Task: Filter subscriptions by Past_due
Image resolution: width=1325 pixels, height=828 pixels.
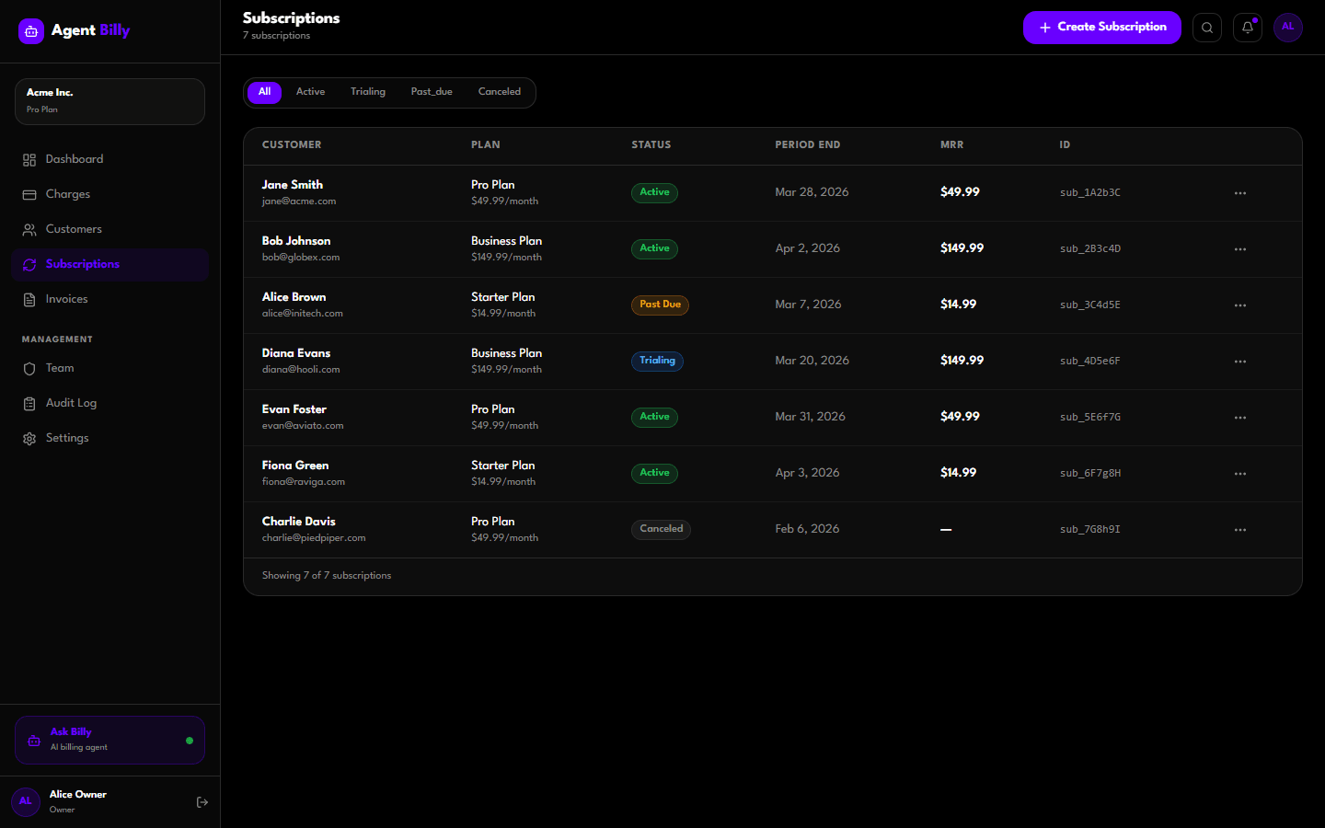Action: pos(431,91)
